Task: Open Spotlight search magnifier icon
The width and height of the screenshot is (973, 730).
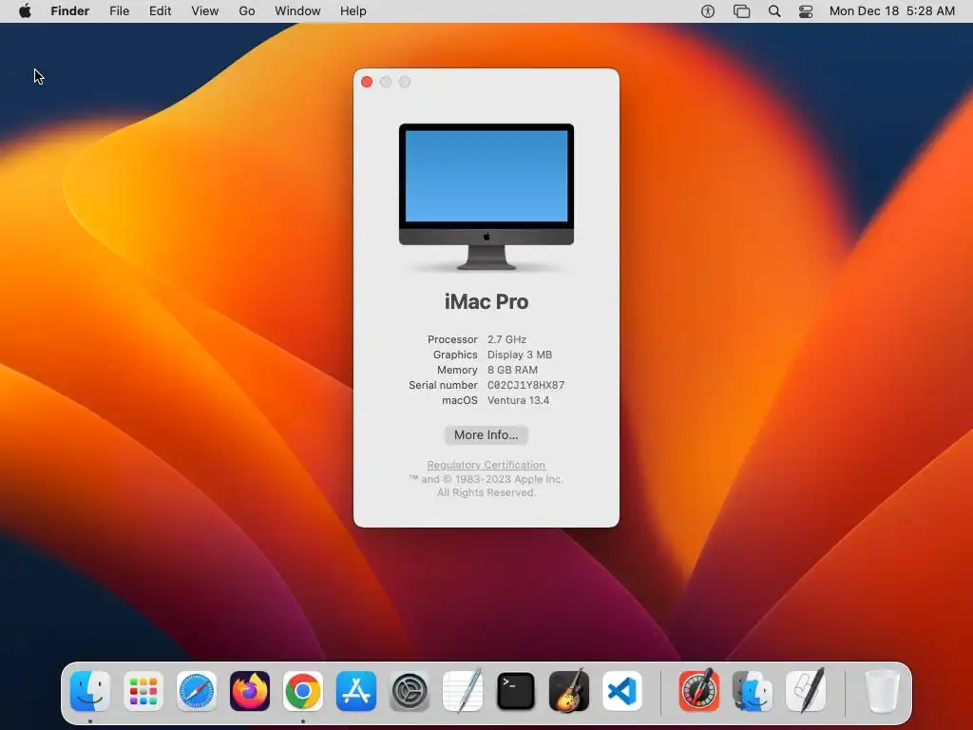Action: coord(774,11)
